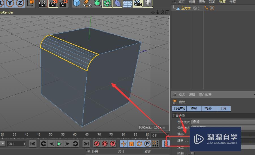Click the 0 F current frame field

pyautogui.click(x=160, y=136)
